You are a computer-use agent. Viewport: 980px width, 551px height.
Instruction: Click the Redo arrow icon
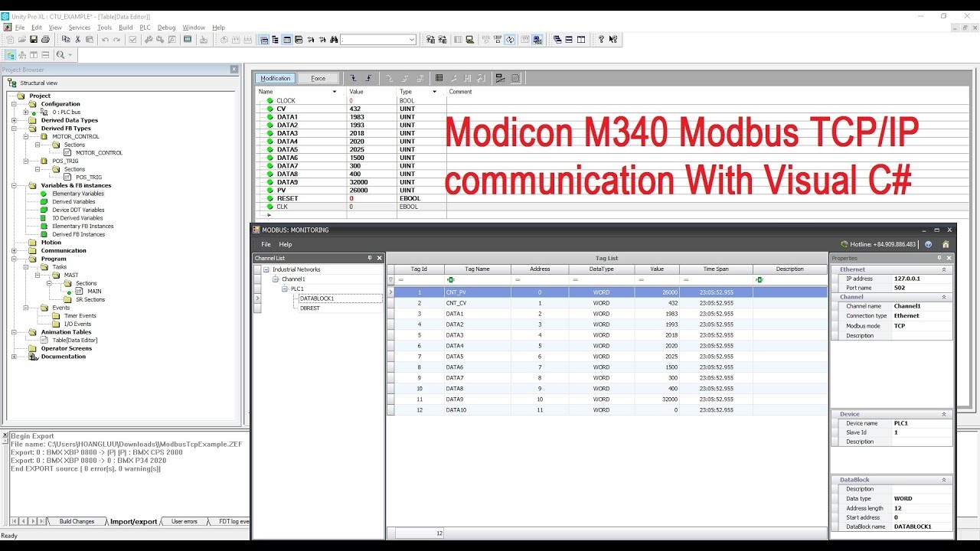click(116, 40)
